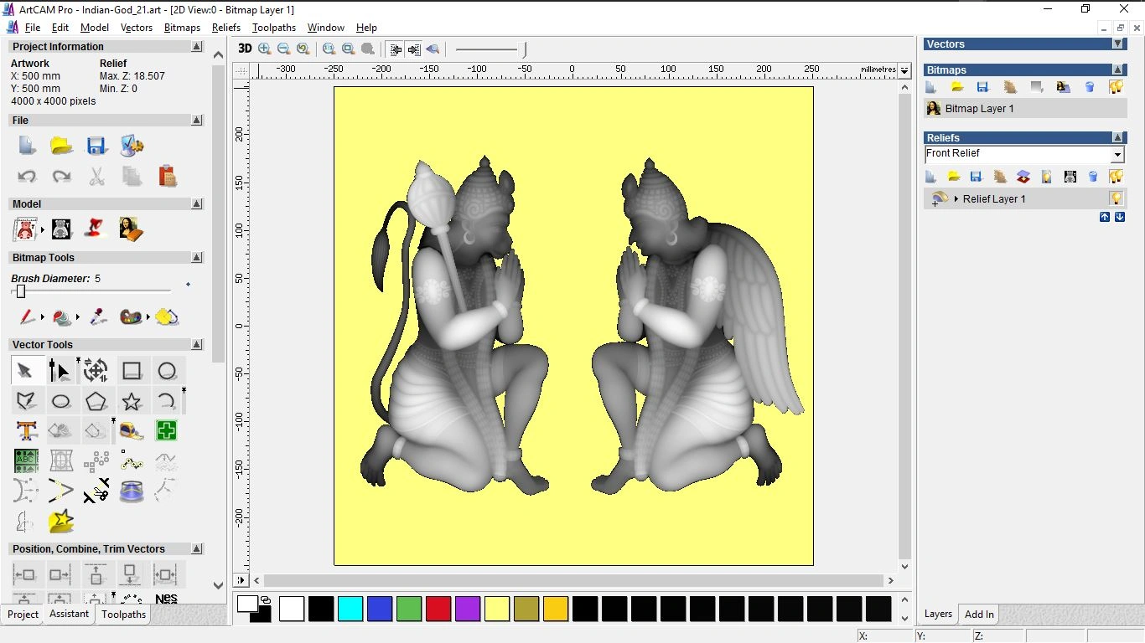Click the Open file folder icon
The width and height of the screenshot is (1145, 643).
click(x=61, y=146)
